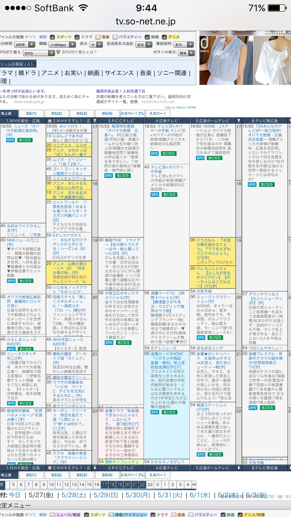Click 気になる button for 中居正広のキンスマスペシャル

(124, 343)
